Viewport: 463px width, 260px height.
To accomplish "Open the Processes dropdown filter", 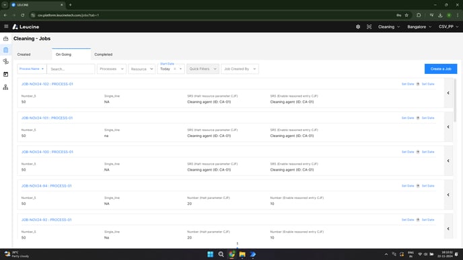I will tap(112, 69).
